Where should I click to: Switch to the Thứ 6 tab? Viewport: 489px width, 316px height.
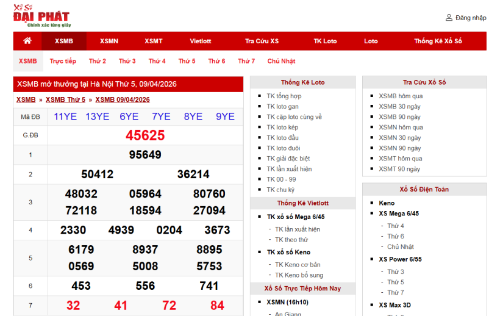[x=216, y=61]
